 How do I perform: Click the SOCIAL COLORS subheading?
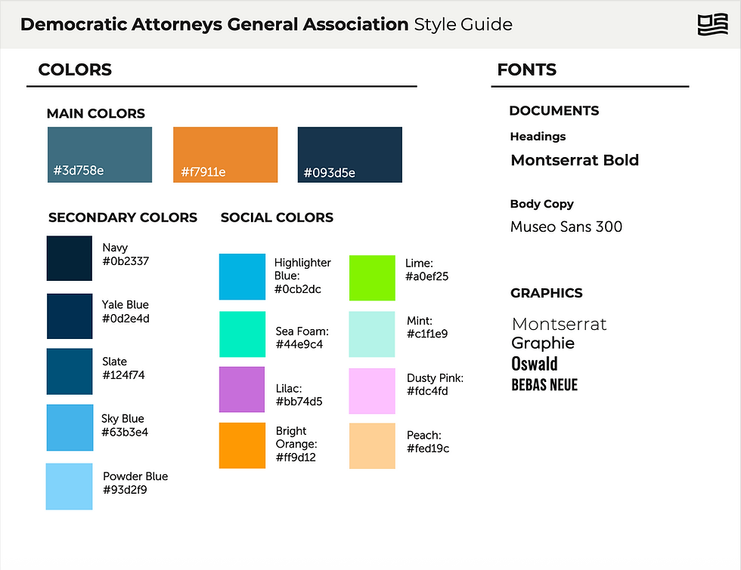pyautogui.click(x=277, y=217)
